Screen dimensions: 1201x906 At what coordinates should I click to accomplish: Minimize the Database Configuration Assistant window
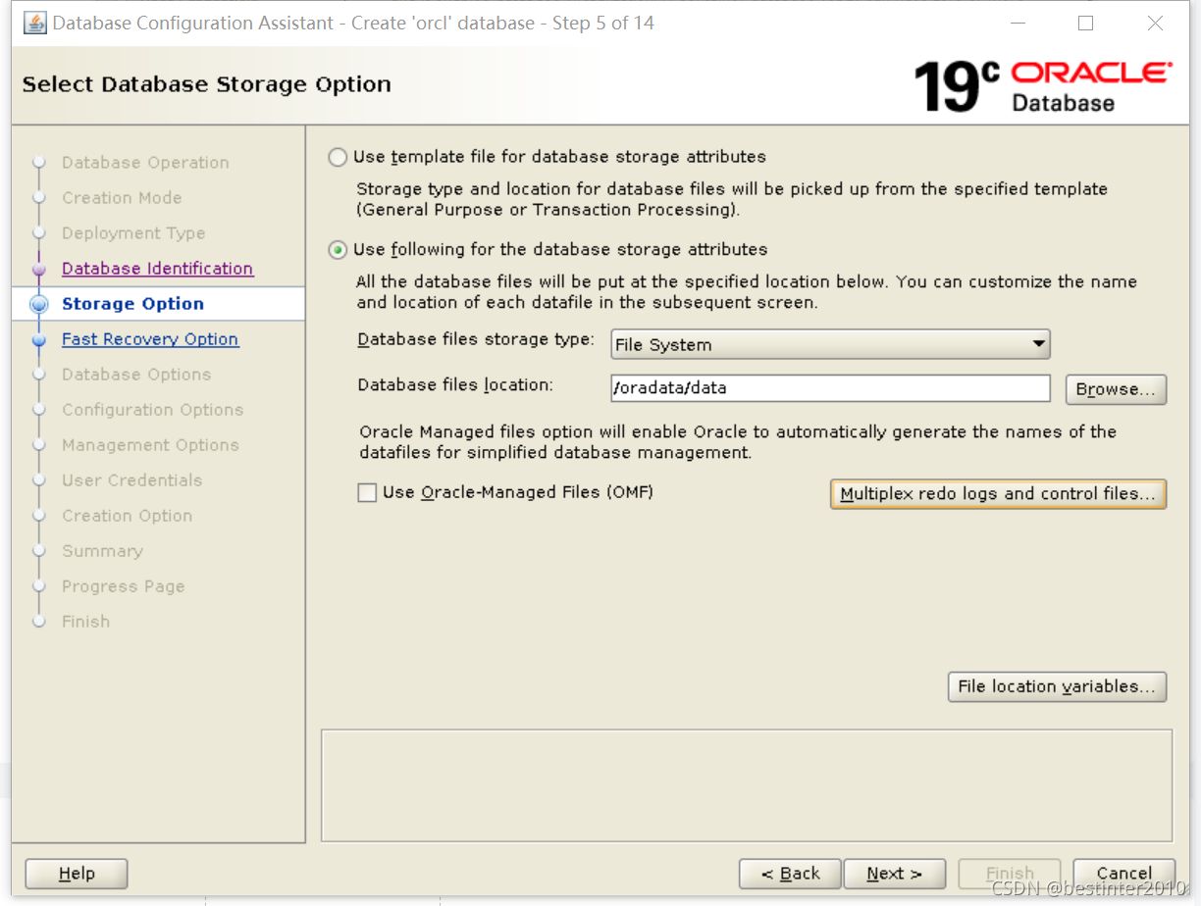[1016, 23]
